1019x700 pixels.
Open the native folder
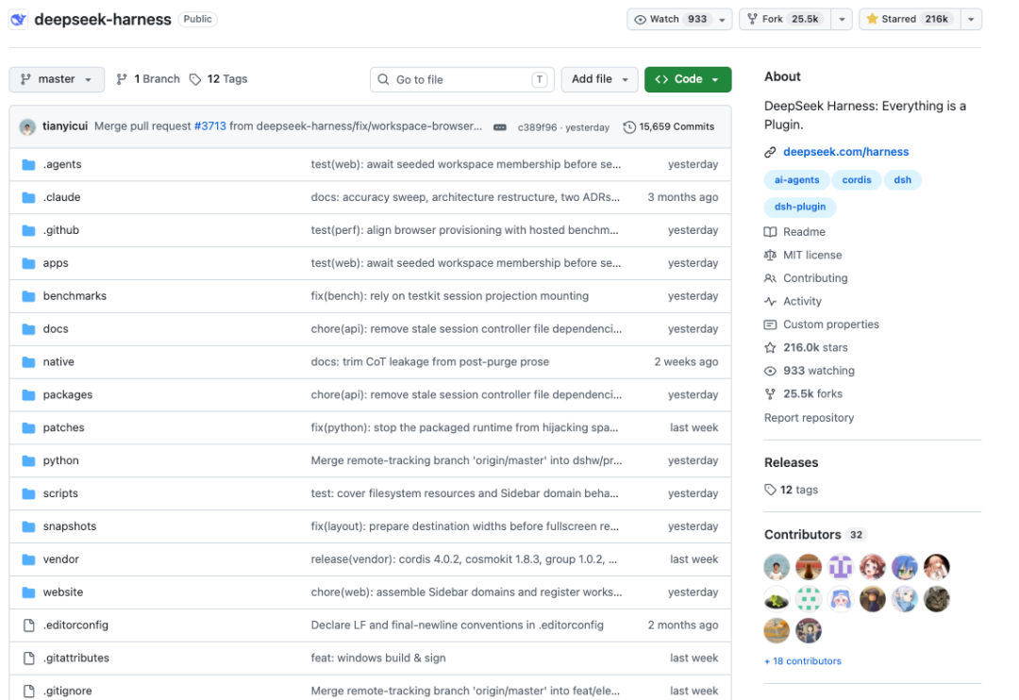(x=58, y=362)
